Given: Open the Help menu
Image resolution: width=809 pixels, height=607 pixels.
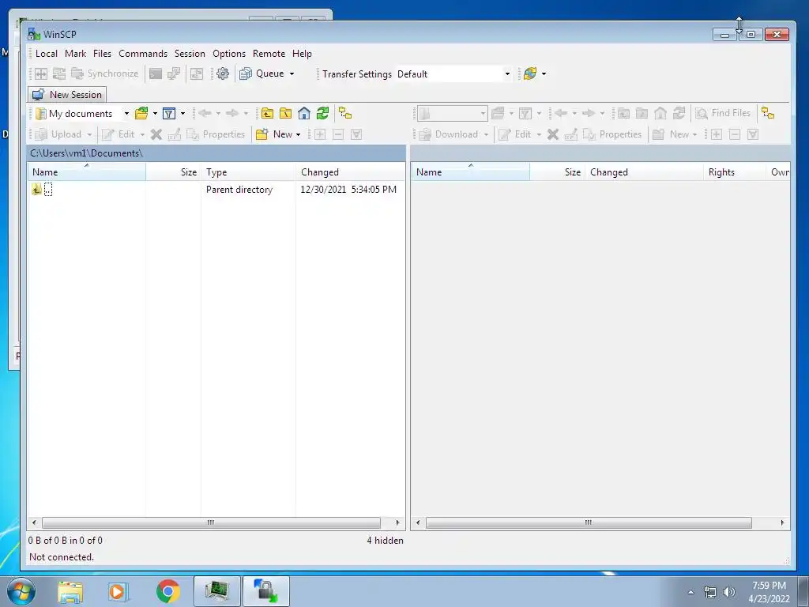Looking at the screenshot, I should (302, 54).
